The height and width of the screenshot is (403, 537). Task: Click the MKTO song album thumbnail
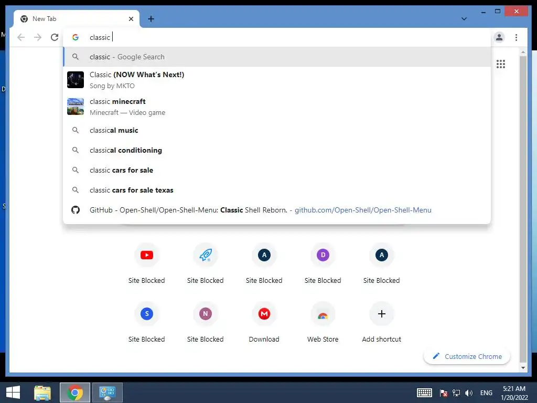pos(76,80)
